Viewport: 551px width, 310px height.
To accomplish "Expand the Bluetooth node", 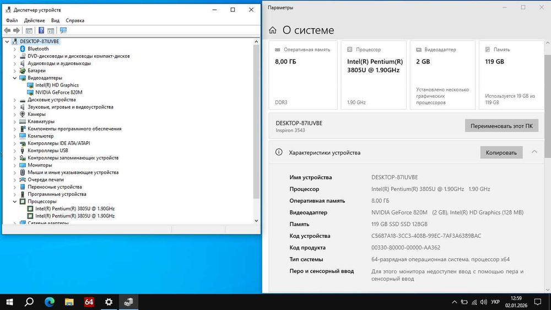I will (15, 49).
